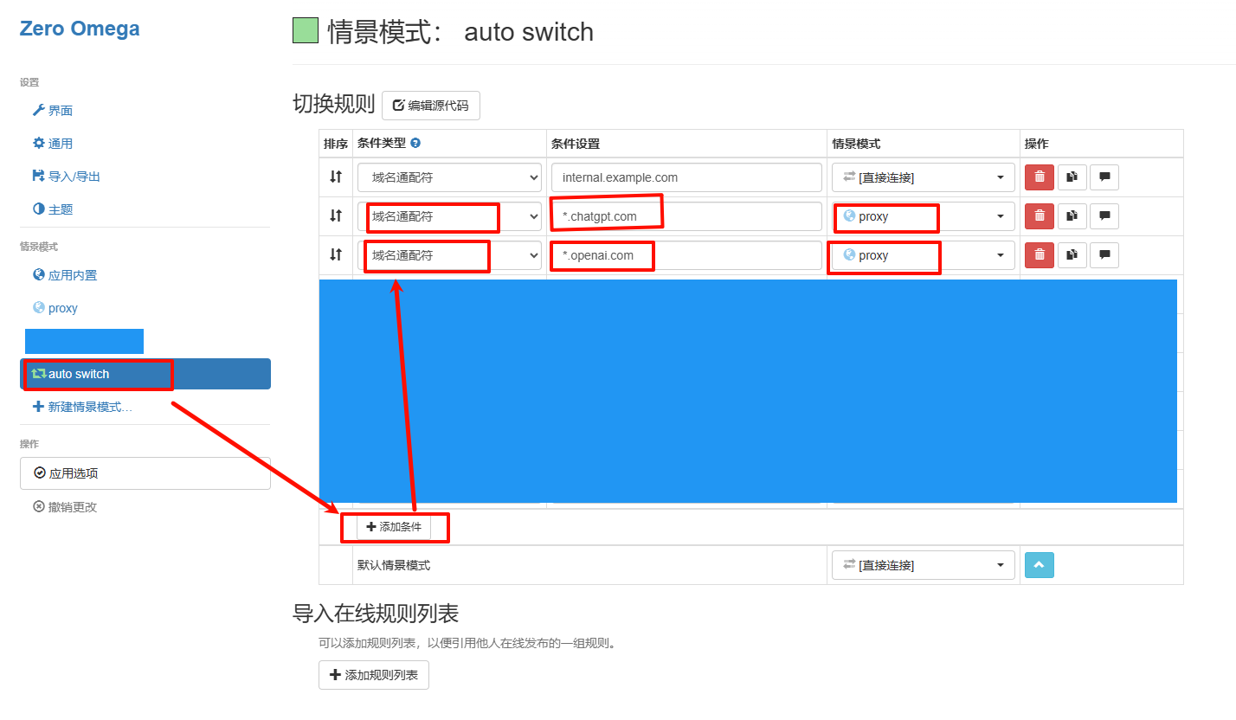Open the 导入/导出 settings page

point(74,177)
